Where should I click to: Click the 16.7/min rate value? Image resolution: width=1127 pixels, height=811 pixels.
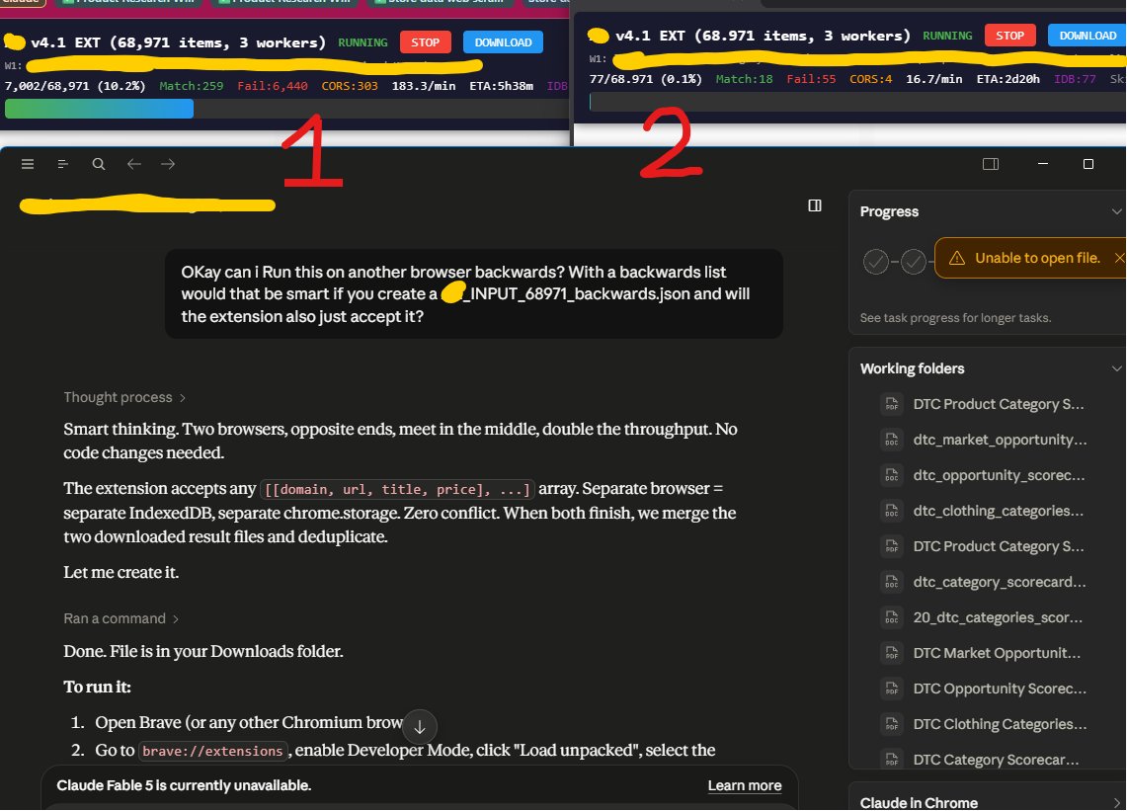coord(933,79)
